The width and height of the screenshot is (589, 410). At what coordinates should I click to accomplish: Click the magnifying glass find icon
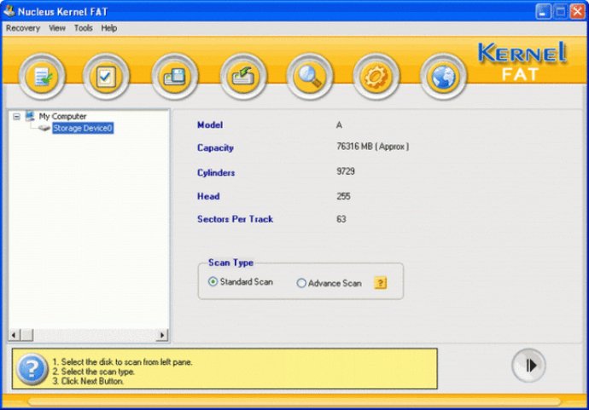tap(310, 77)
